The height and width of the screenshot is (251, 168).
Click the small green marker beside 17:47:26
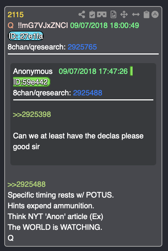pos(131,71)
